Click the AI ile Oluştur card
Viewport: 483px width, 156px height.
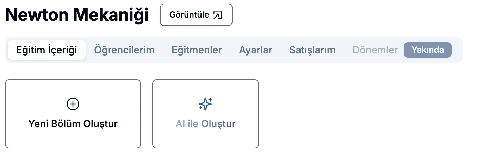[x=205, y=114]
